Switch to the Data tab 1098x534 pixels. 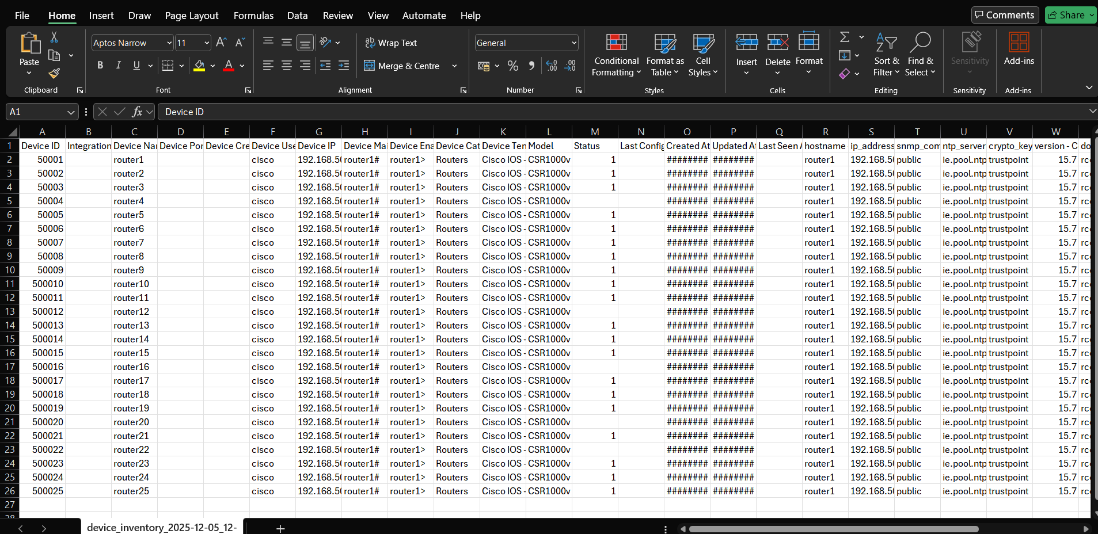pos(297,16)
